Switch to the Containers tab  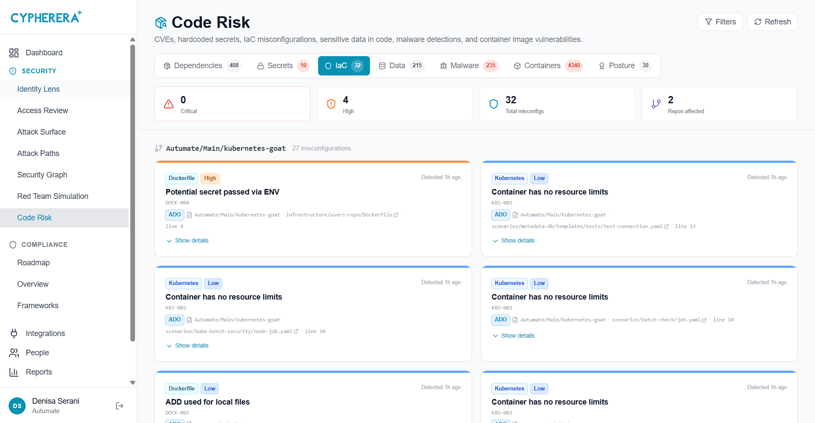(x=548, y=66)
